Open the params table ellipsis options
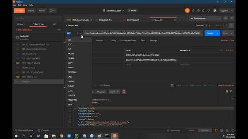This screenshot has width=248, height=139. click(x=221, y=50)
